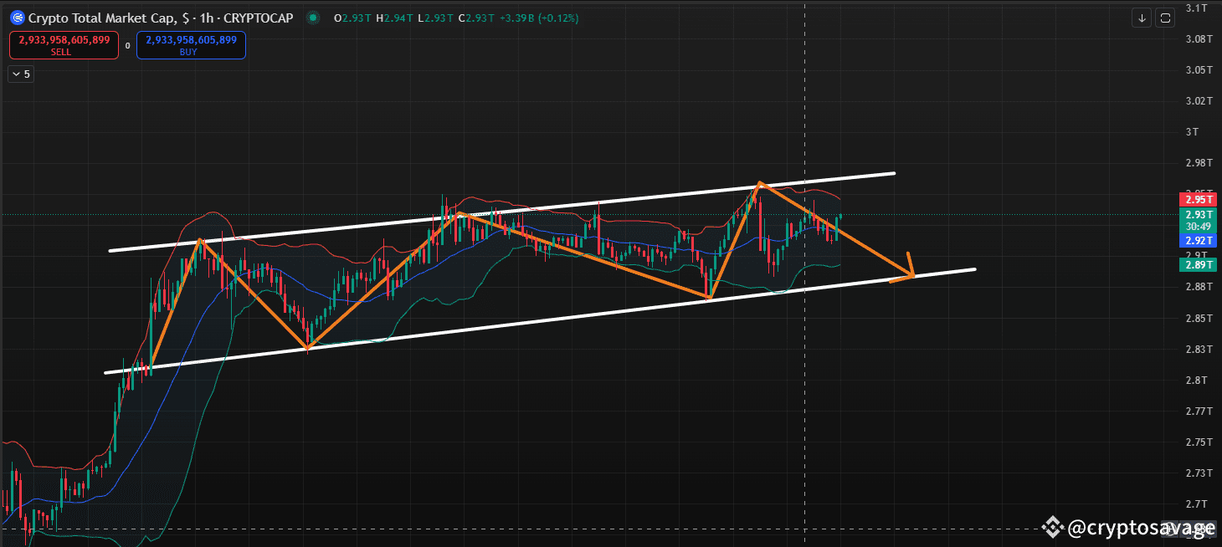Click the Crypto Total Market Cap logo icon

point(17,18)
